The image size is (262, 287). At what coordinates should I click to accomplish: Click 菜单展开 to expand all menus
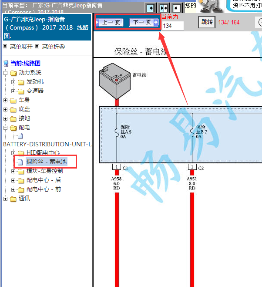point(21,47)
